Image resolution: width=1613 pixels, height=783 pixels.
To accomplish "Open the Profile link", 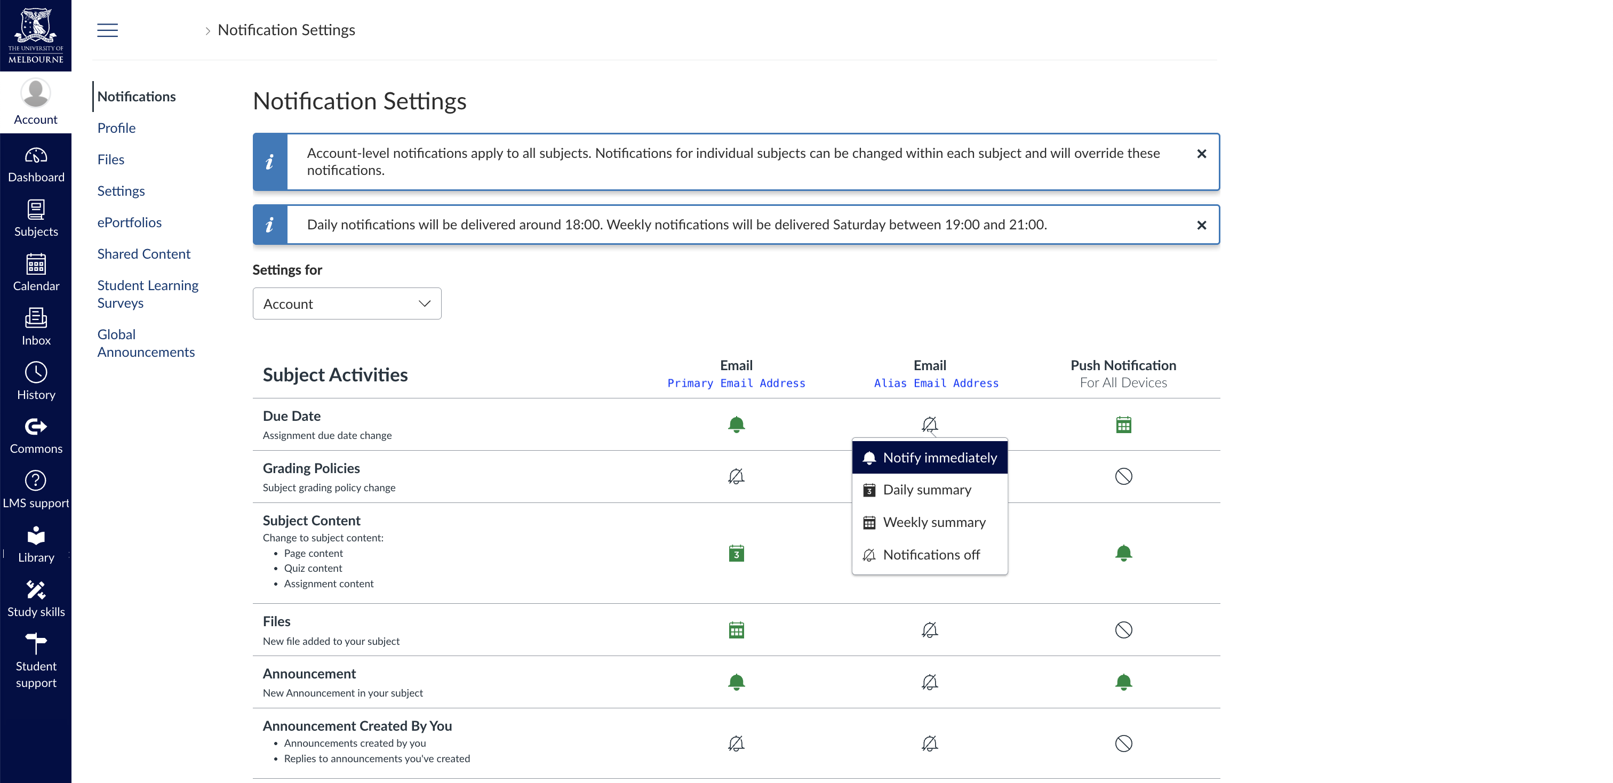I will (x=116, y=129).
